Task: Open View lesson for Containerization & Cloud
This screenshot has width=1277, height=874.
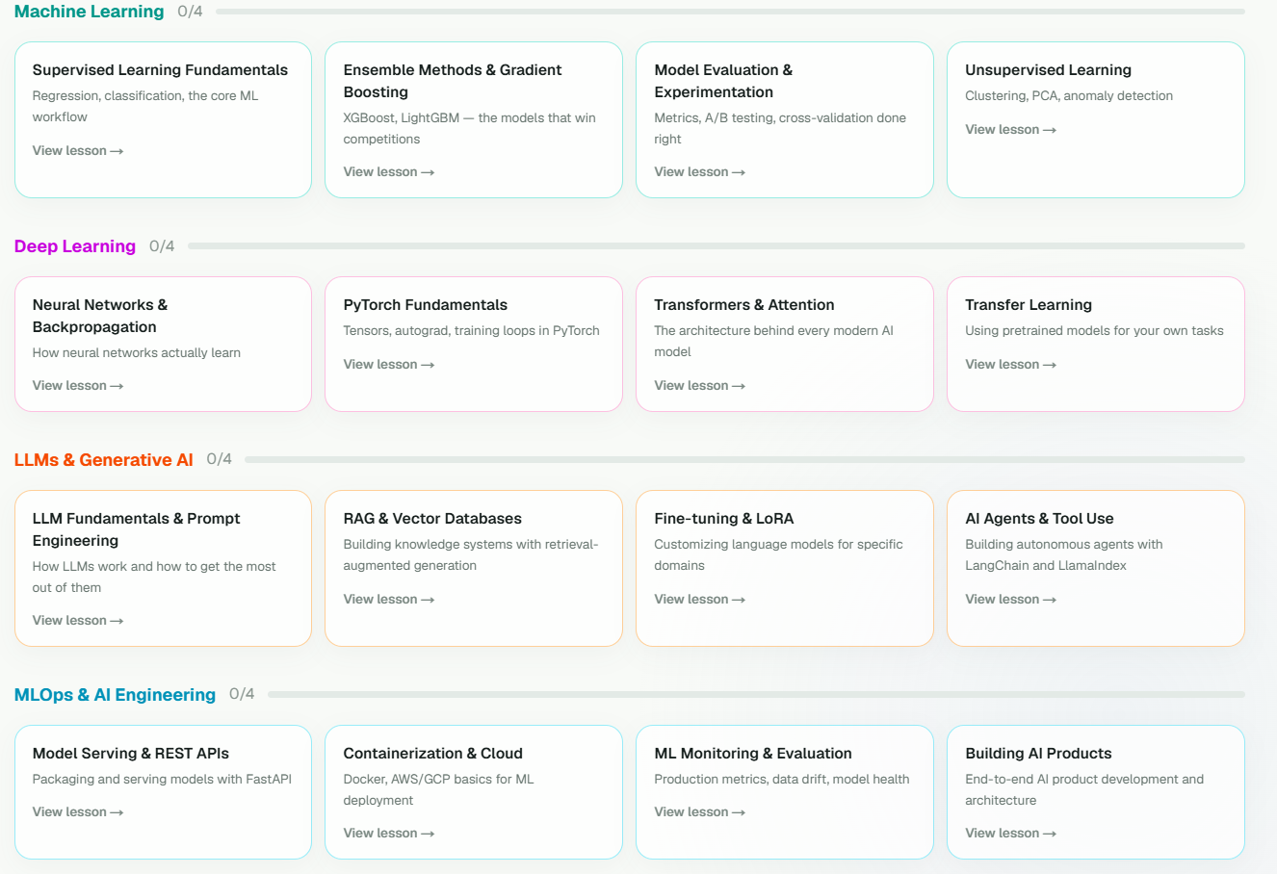Action: 389,834
